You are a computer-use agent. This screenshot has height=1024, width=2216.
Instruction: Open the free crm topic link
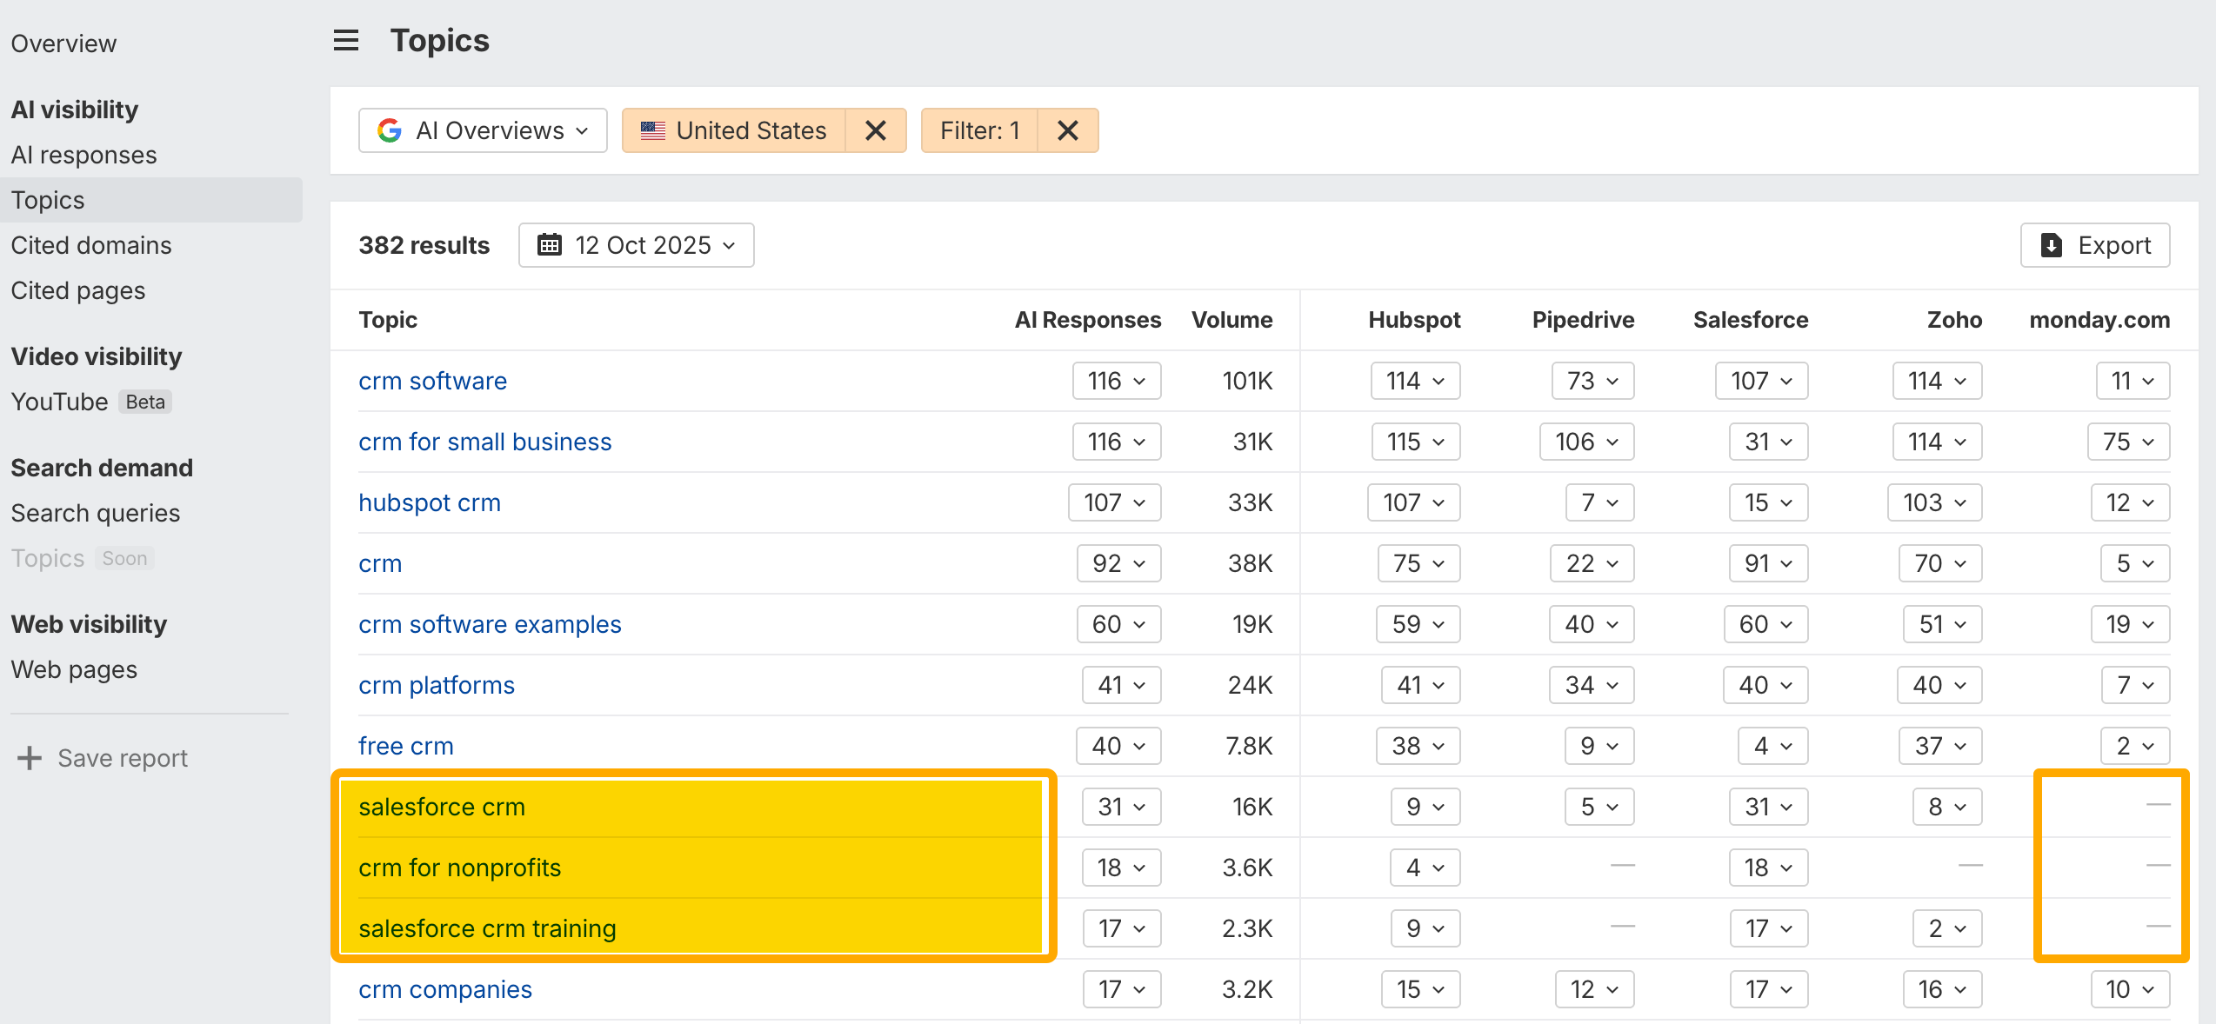click(406, 746)
